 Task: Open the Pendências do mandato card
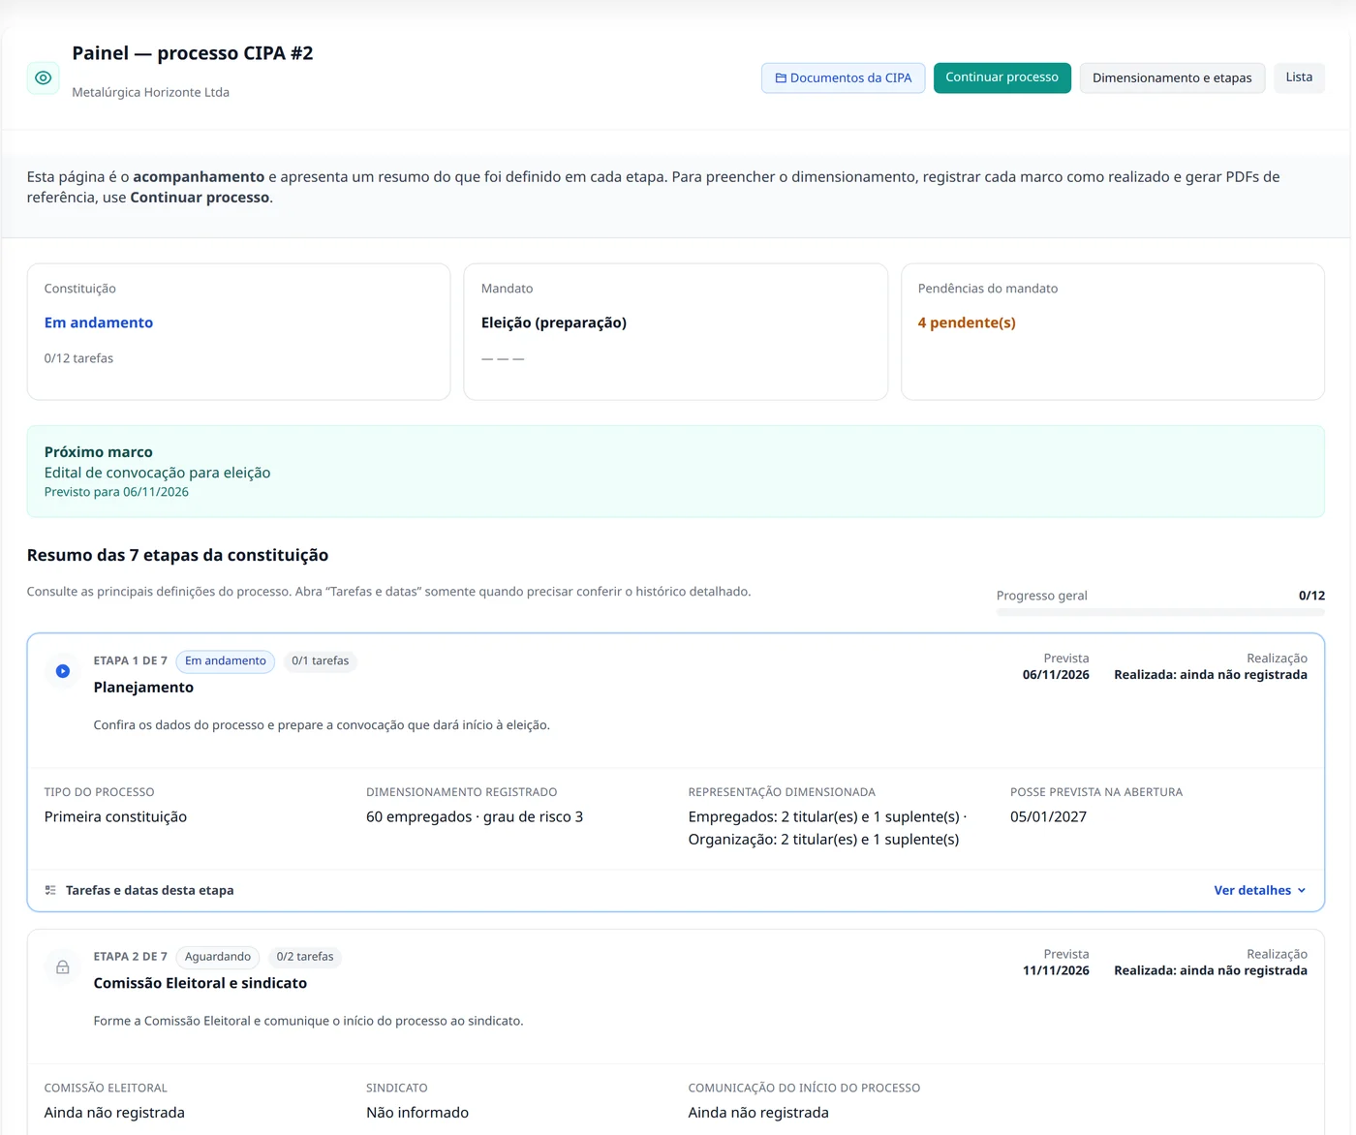click(1113, 332)
